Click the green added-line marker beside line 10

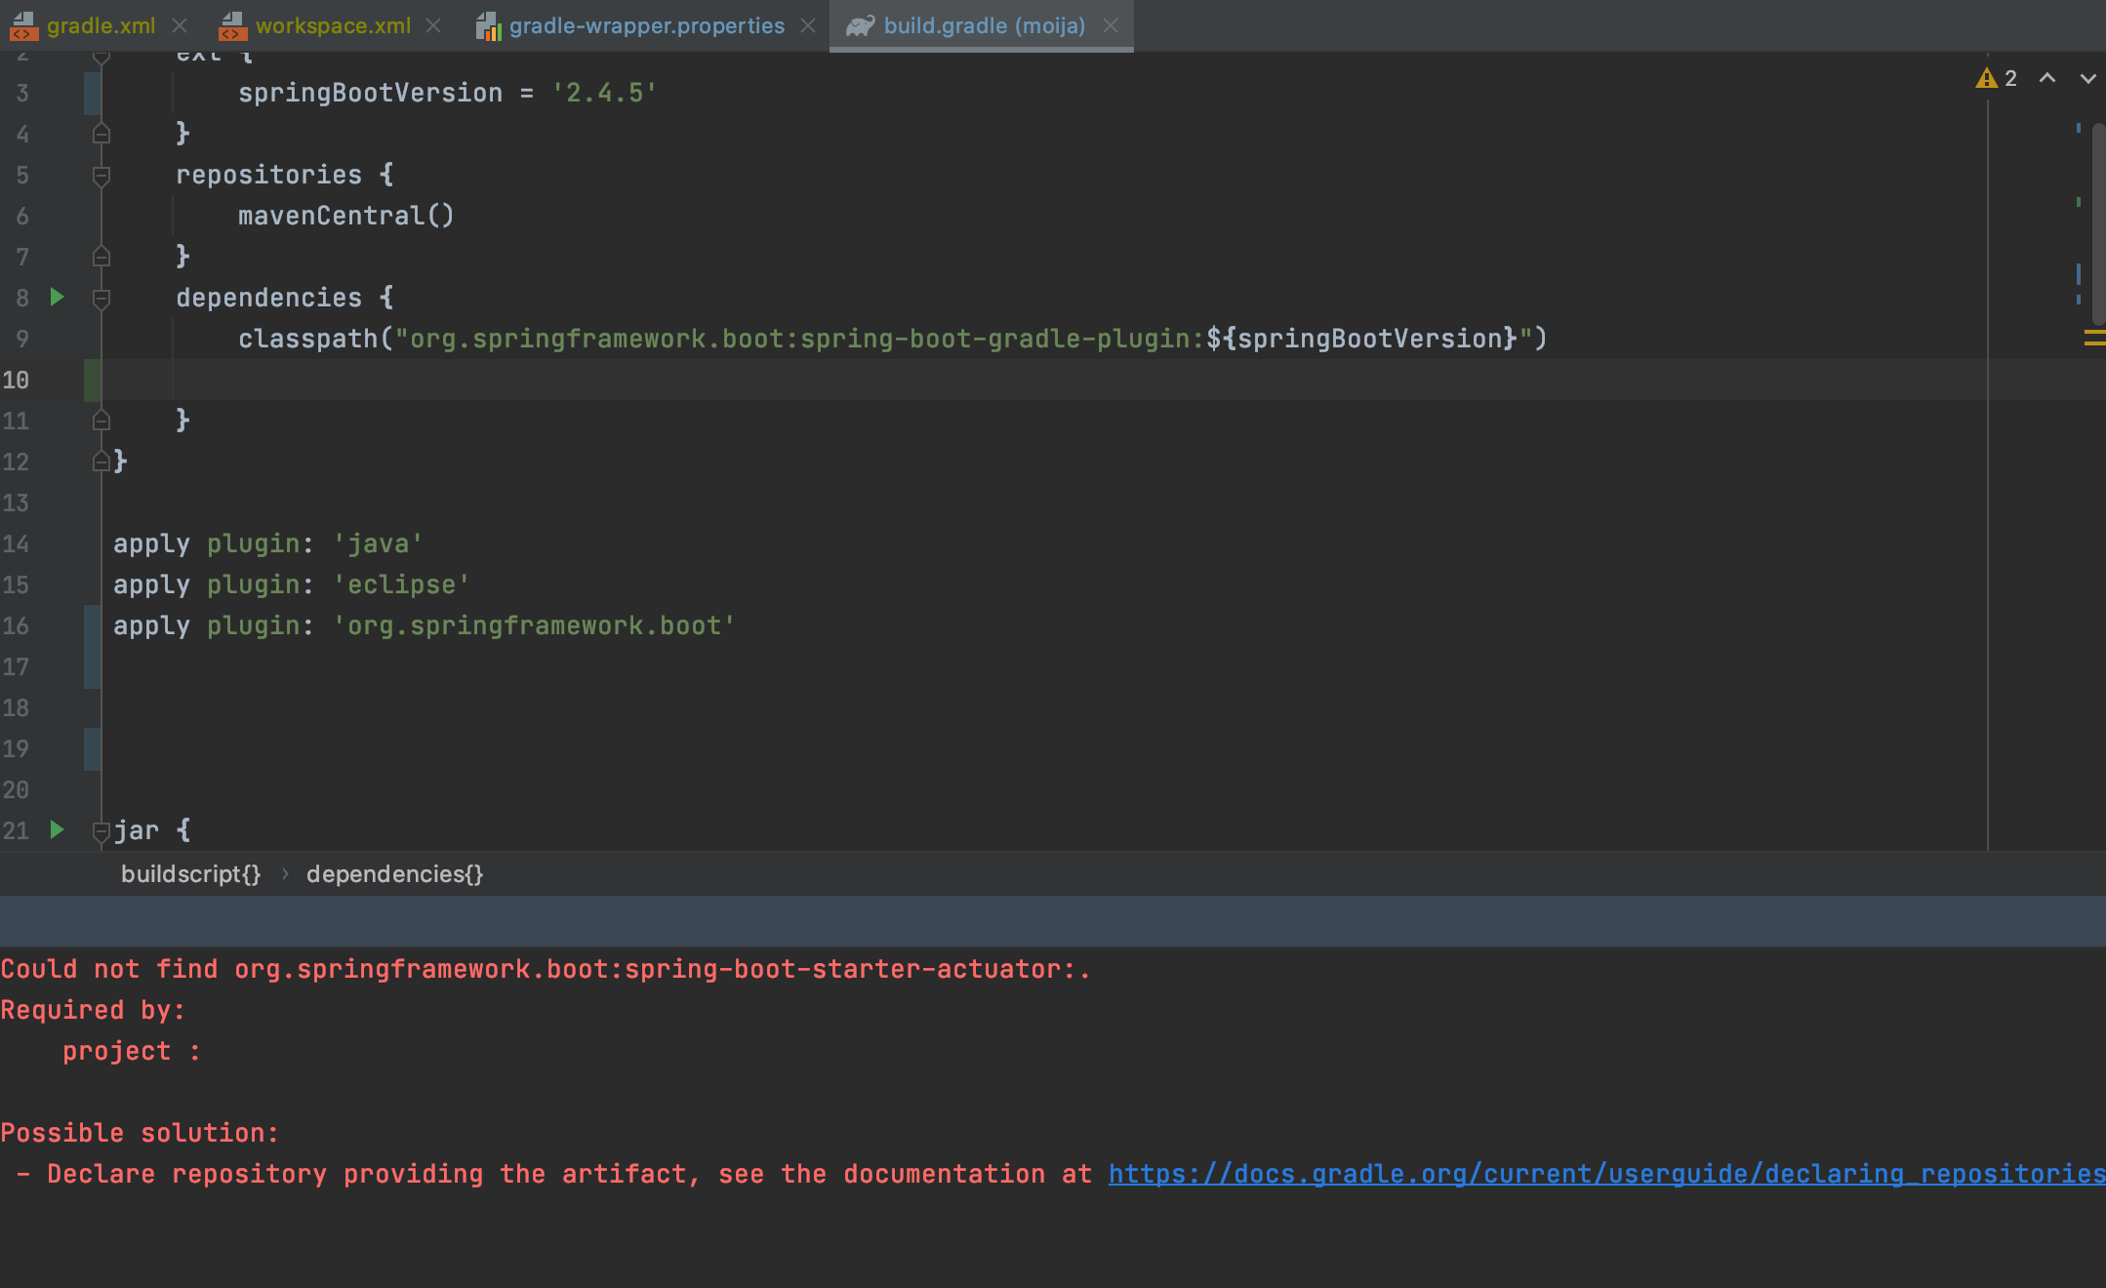93,380
